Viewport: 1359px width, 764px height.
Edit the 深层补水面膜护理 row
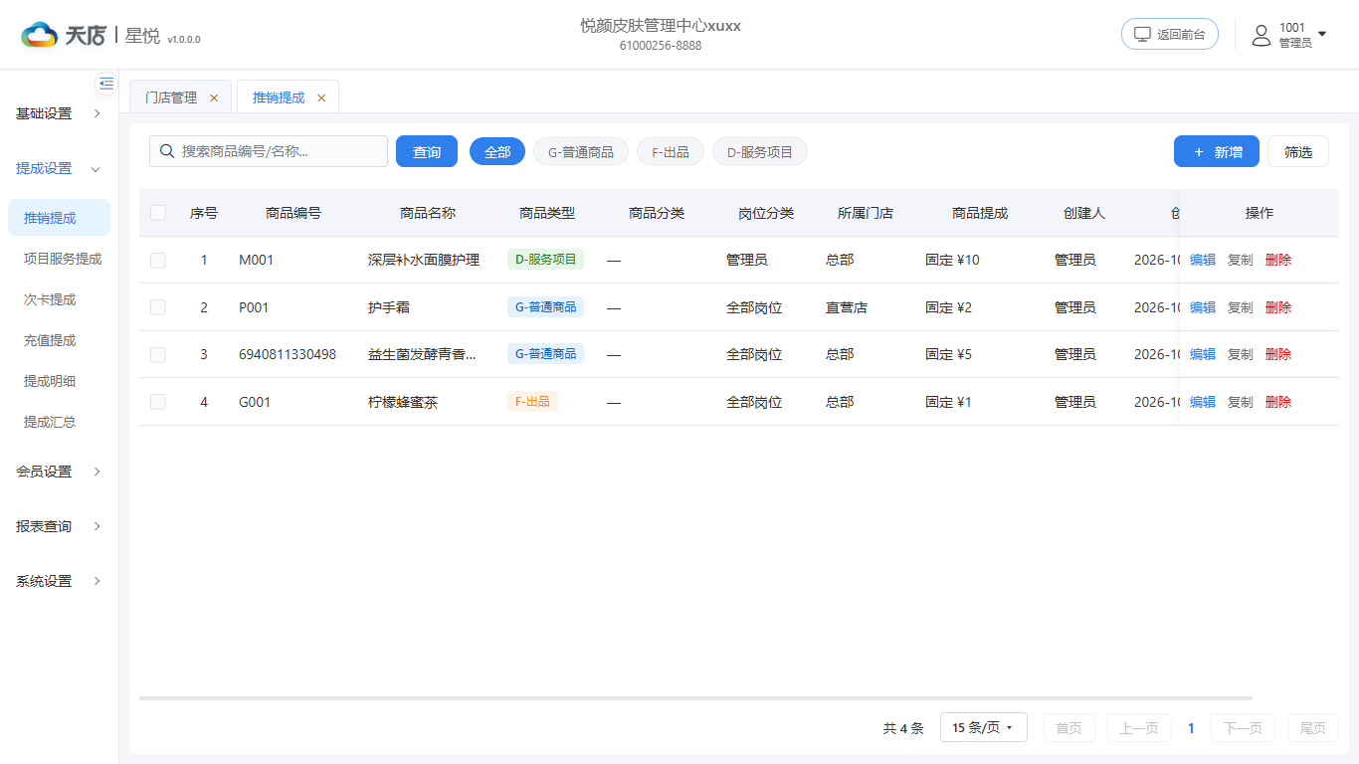pos(1203,260)
